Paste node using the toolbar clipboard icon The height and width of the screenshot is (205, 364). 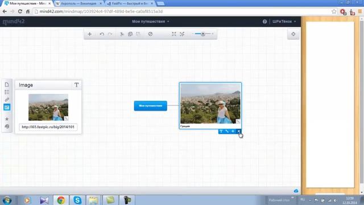138,34
